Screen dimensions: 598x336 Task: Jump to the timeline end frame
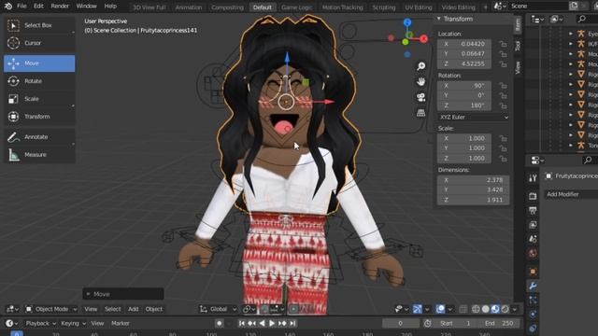click(x=292, y=324)
